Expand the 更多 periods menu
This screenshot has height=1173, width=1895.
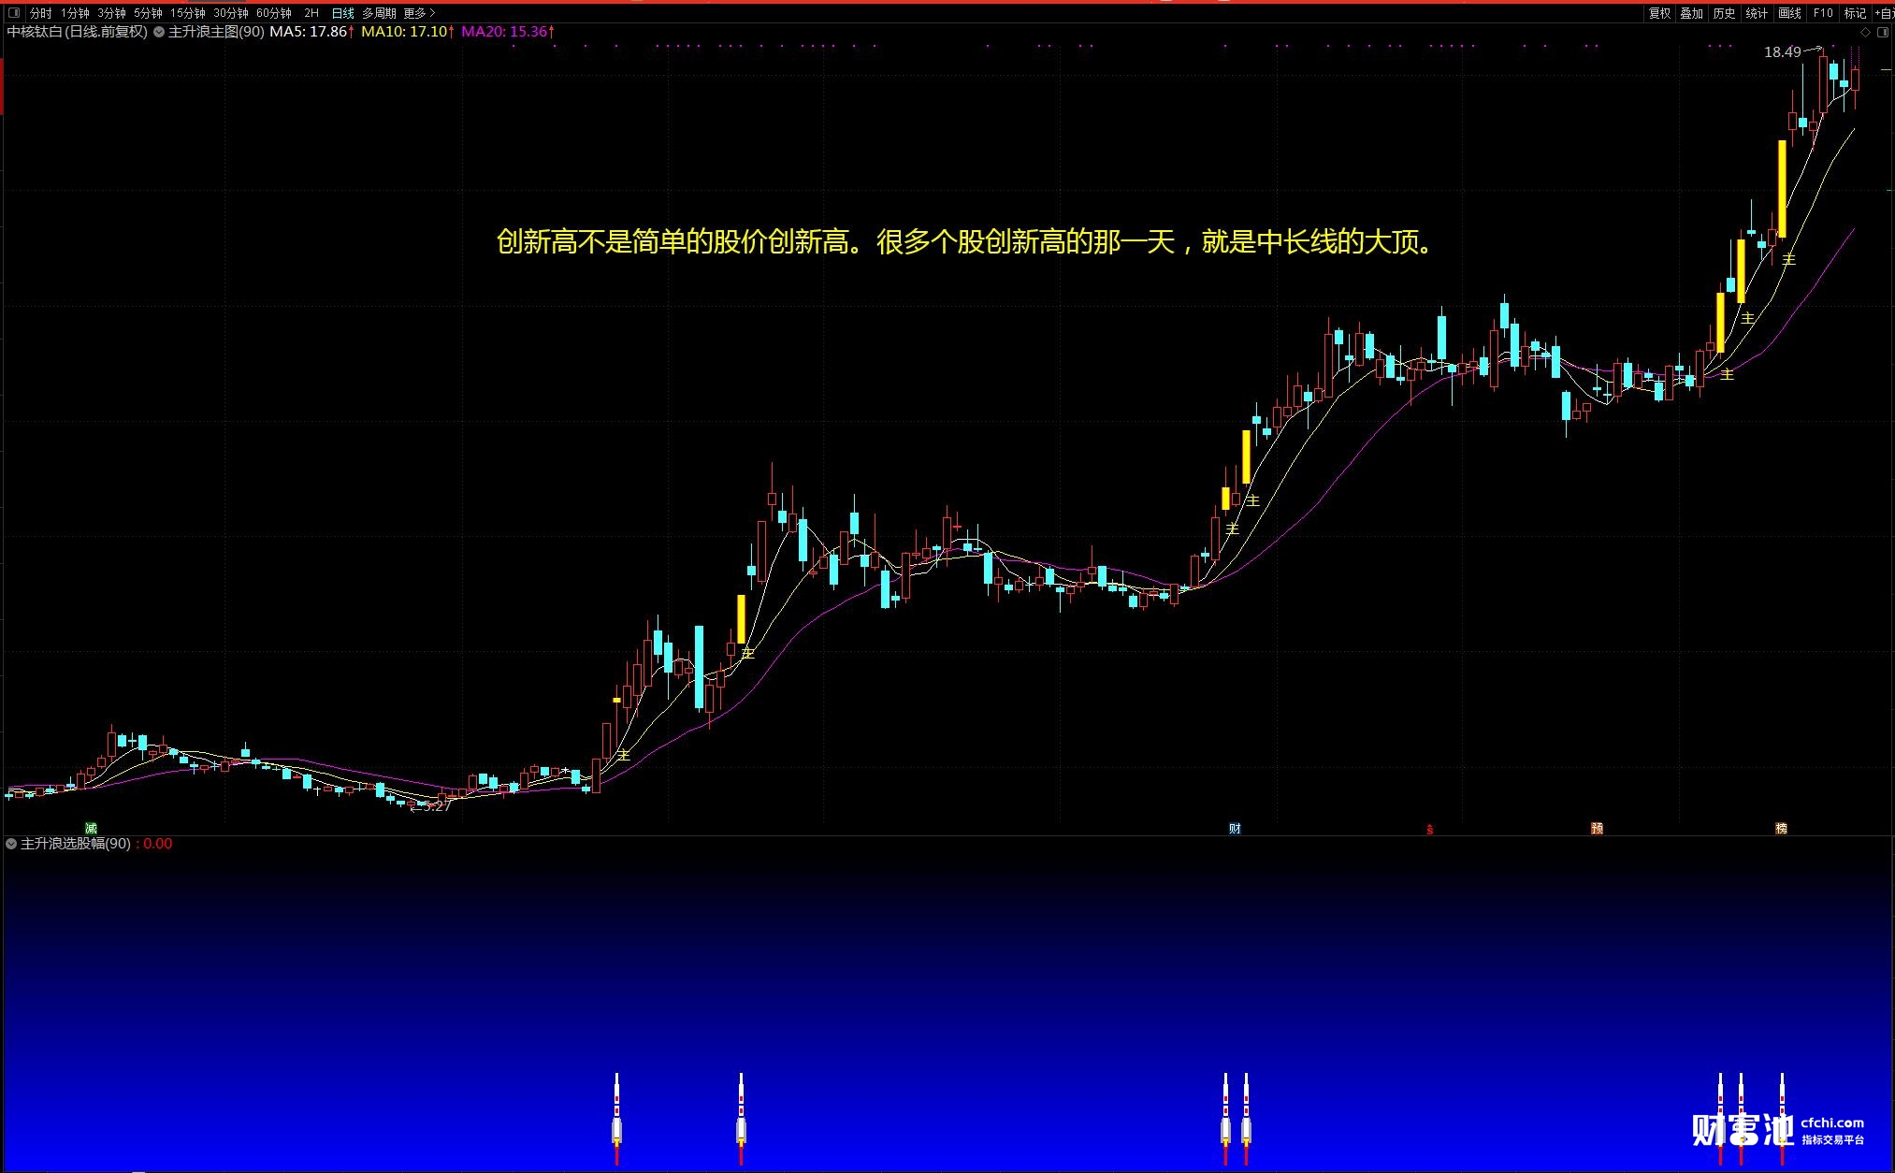[x=419, y=13]
